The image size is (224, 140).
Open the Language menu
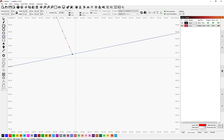click(x=39, y=4)
